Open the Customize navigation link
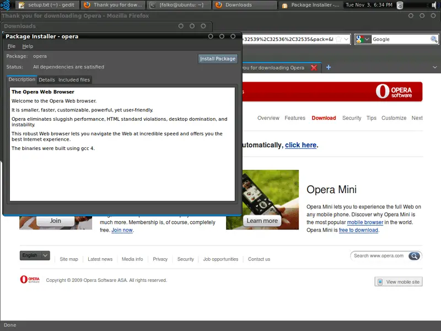This screenshot has width=441, height=331. coord(394,118)
